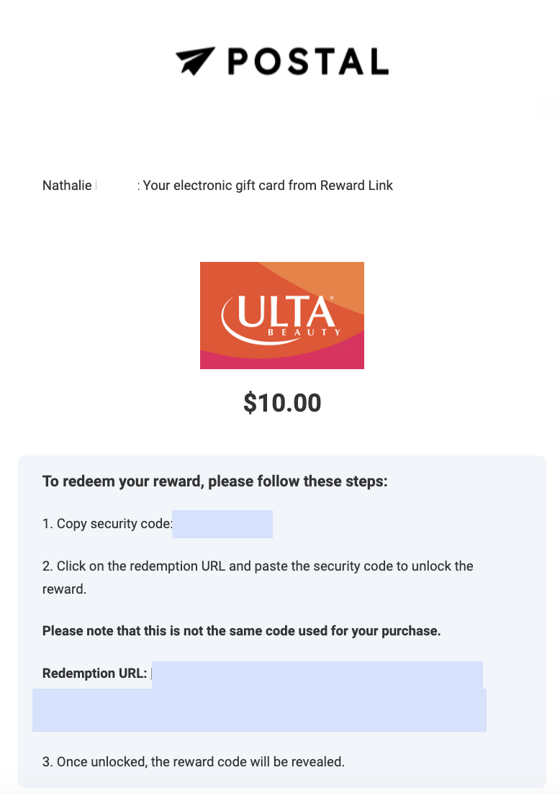Click the recipient name Nathalie

tap(67, 186)
